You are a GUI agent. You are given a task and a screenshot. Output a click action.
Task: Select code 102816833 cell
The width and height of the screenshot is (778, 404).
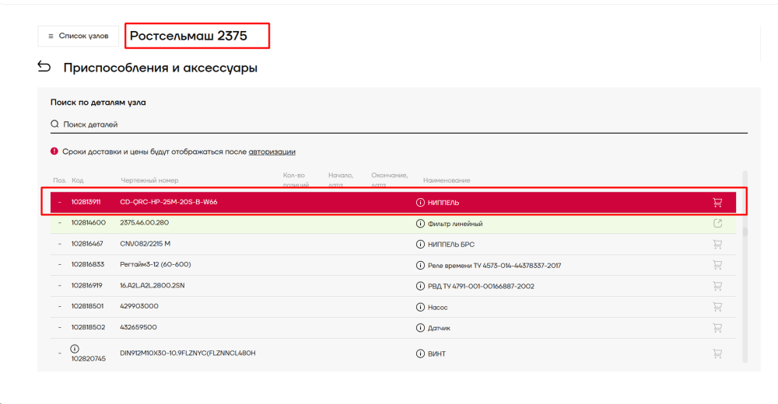click(x=88, y=264)
